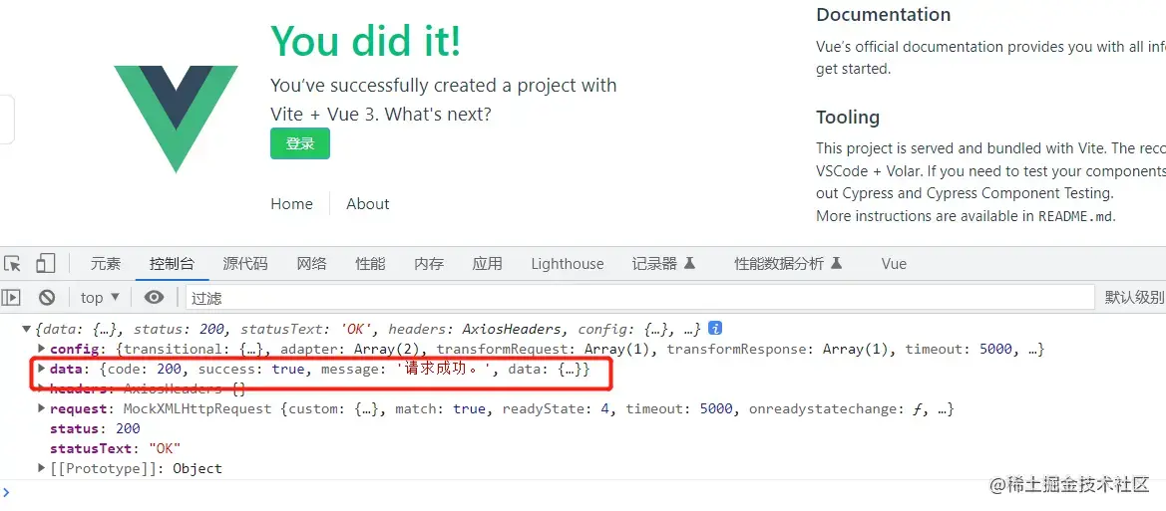
Task: Open the 记录器 tab
Action: click(663, 264)
